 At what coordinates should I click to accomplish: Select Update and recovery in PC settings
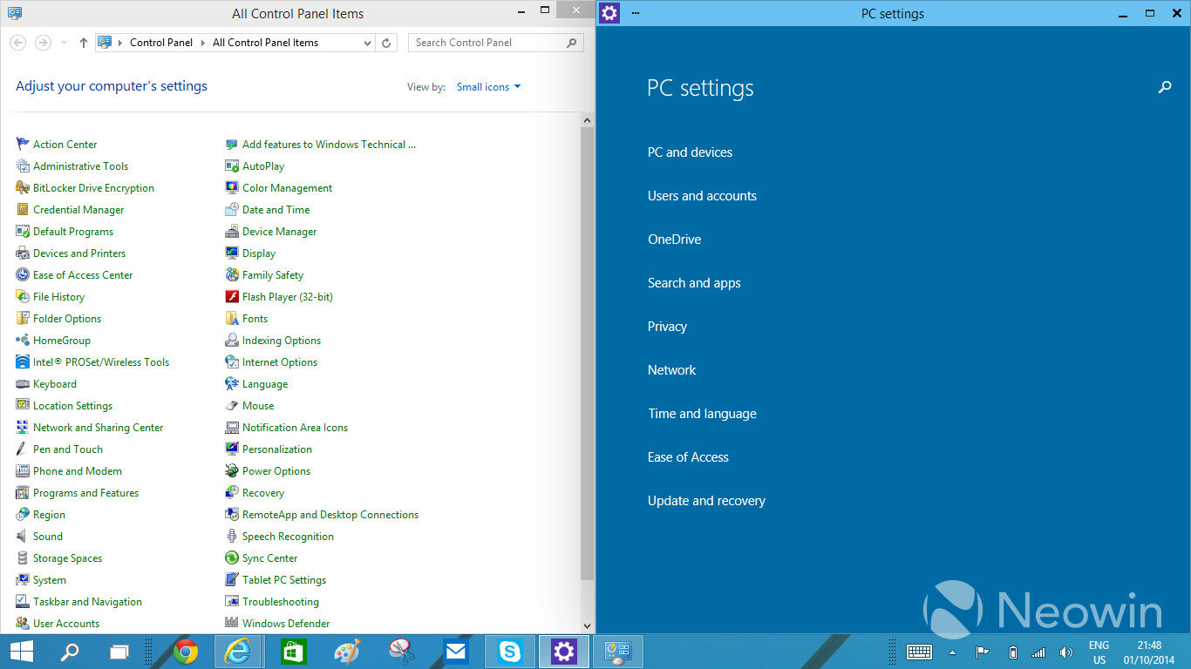706,500
